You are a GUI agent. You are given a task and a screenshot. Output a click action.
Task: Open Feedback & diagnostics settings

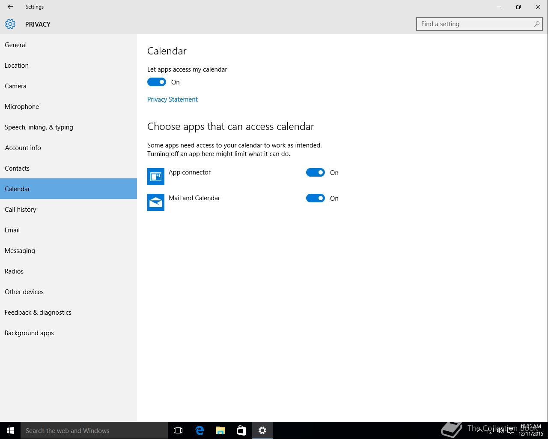(38, 313)
